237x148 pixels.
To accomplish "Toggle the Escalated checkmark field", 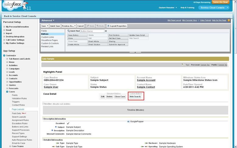I will (x=68, y=123).
